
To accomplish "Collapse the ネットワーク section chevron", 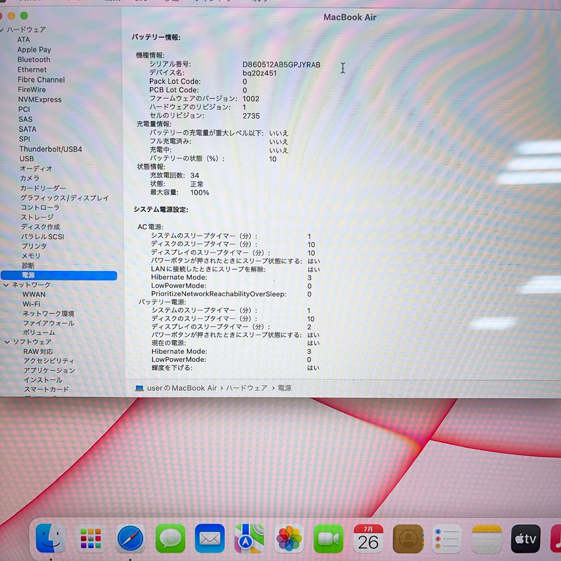I will pos(6,285).
